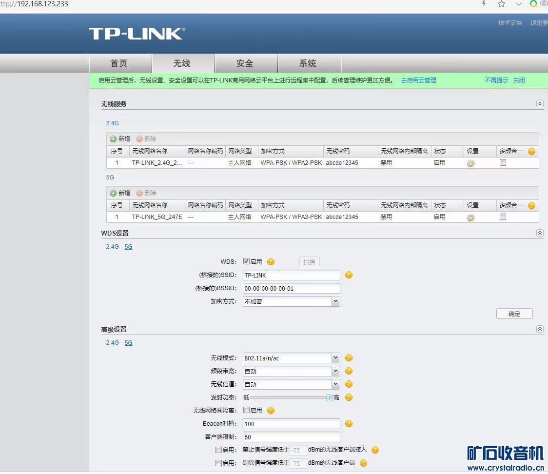Go to the home page tab (首页)
This screenshot has width=548, height=474.
point(120,63)
